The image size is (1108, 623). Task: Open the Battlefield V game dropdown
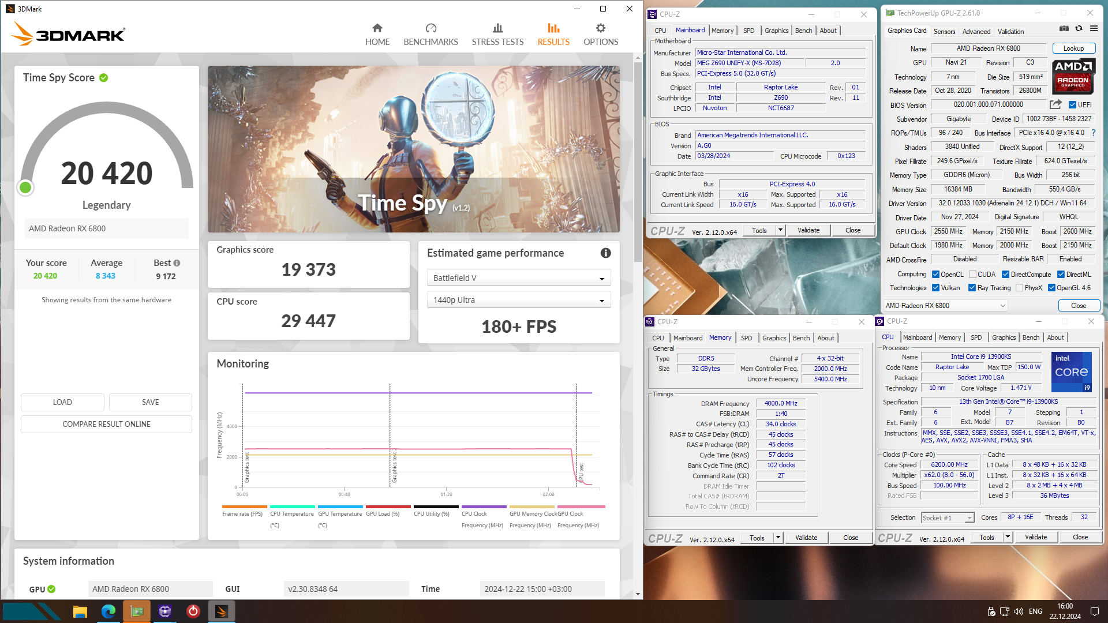(x=518, y=278)
